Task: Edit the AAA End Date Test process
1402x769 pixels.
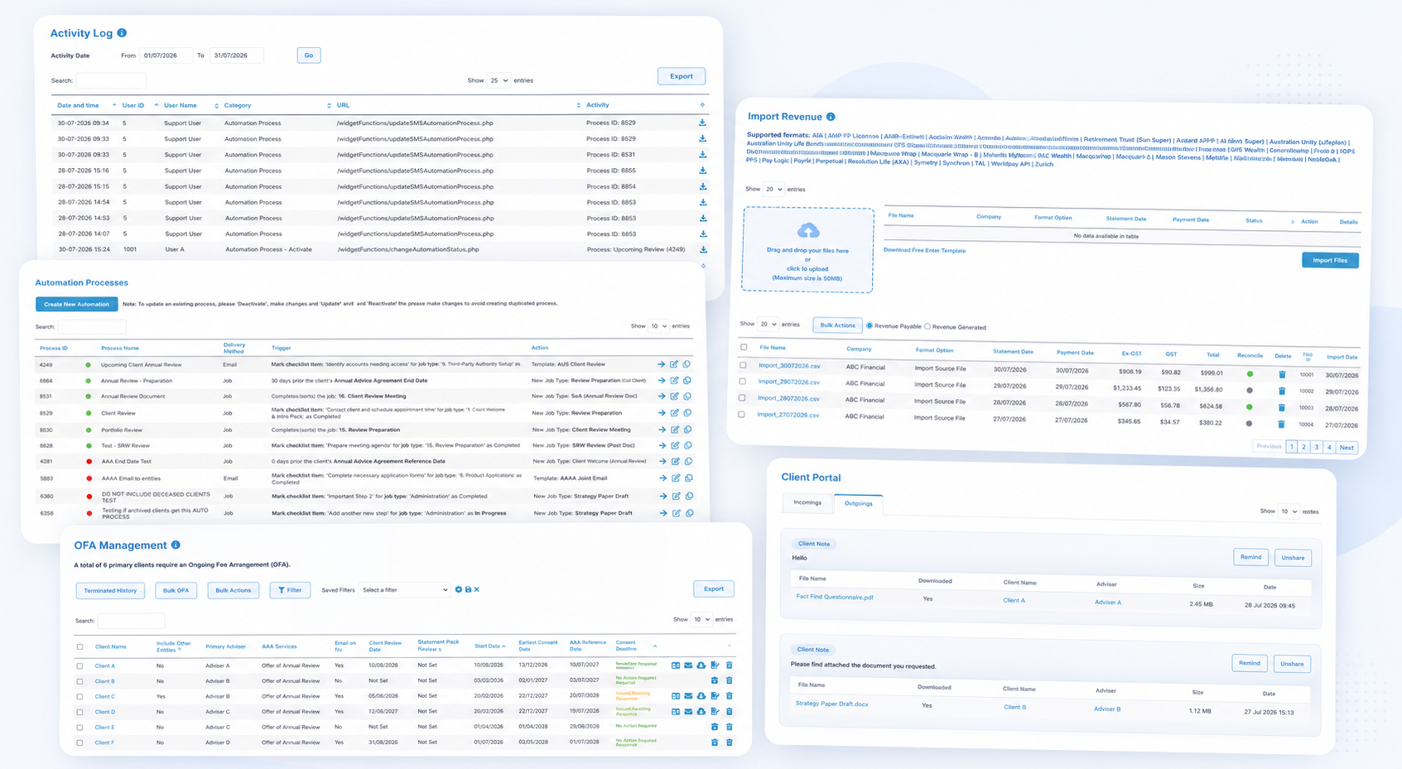Action: 675,461
